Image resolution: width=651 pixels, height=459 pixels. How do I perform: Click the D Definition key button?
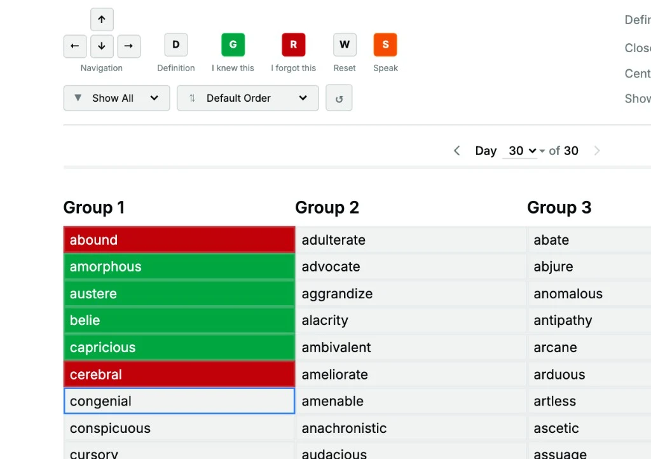(176, 45)
